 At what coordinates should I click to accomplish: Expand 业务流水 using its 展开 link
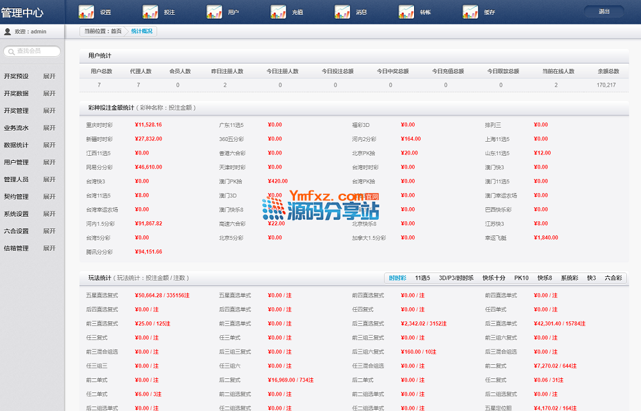pos(49,128)
